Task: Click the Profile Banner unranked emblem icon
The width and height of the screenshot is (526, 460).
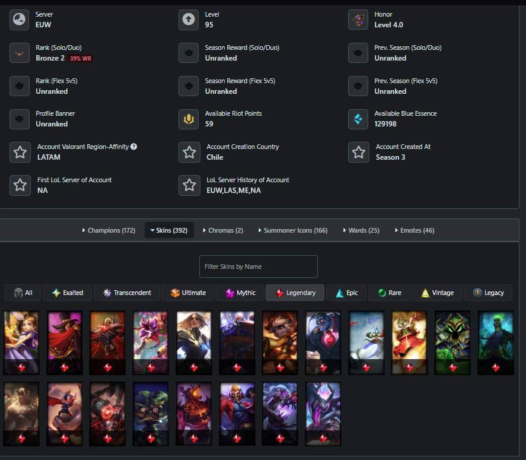Action: 20,119
